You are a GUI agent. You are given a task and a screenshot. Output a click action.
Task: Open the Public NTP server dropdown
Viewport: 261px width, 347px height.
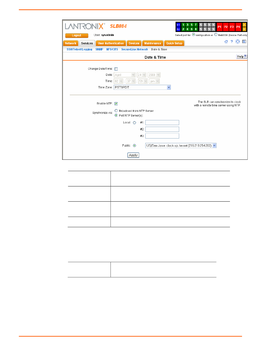pyautogui.click(x=181, y=145)
